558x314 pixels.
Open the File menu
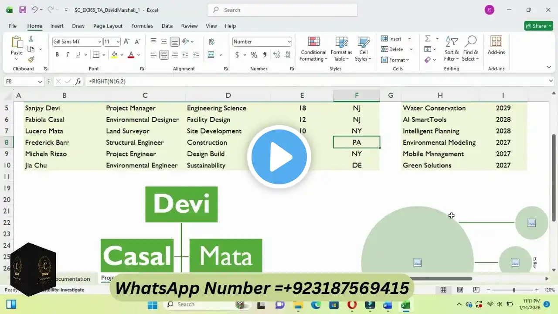point(13,26)
